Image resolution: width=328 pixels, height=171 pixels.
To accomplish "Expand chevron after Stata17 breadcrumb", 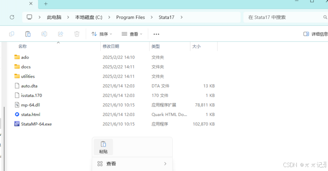I will click(x=181, y=17).
